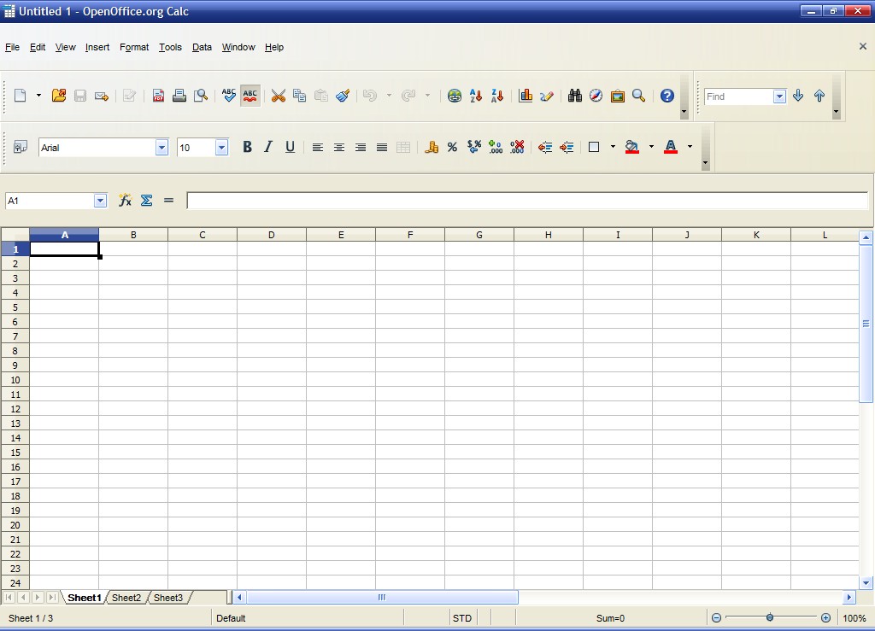Click column D header

click(271, 235)
